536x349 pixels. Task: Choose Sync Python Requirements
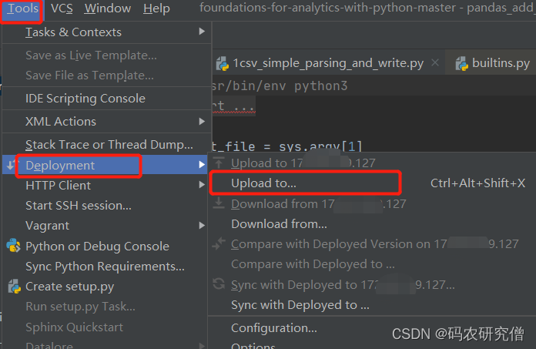[x=105, y=267]
